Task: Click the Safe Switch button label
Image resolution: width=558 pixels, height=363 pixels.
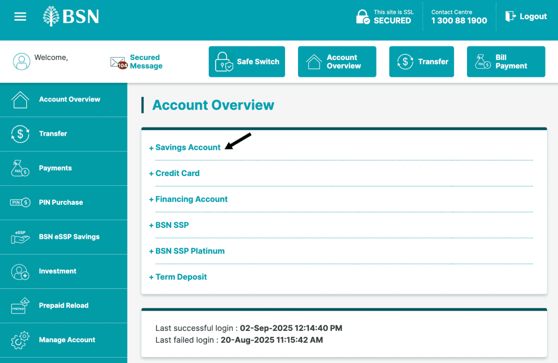Action: pyautogui.click(x=258, y=62)
